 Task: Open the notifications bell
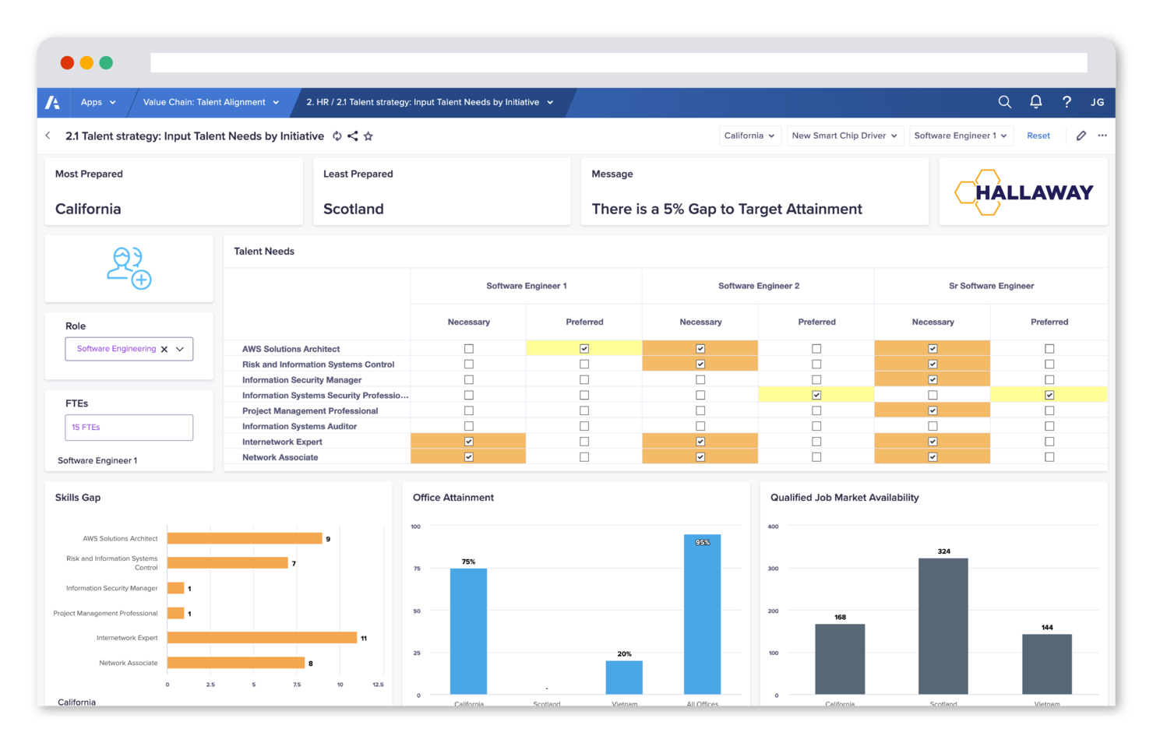tap(1035, 102)
